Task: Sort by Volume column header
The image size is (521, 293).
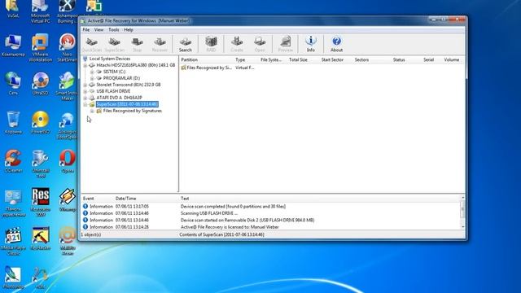Action: tap(452, 59)
